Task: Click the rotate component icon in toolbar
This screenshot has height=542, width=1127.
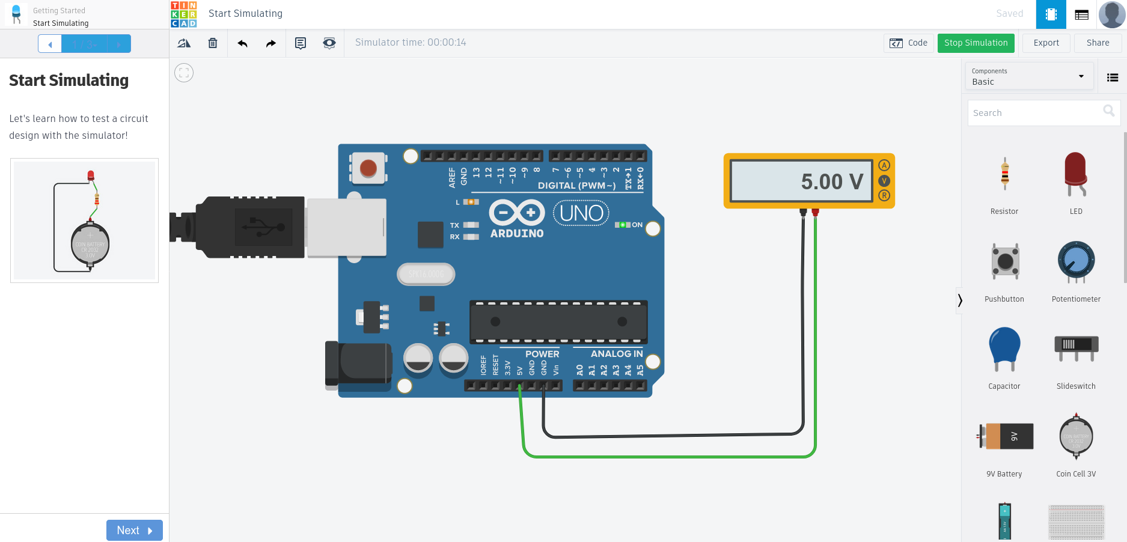Action: pos(184,43)
